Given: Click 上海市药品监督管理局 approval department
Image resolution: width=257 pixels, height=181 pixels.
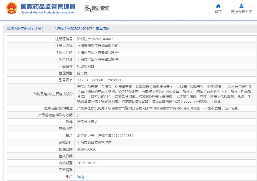Looking at the screenshot, I should (94, 143).
